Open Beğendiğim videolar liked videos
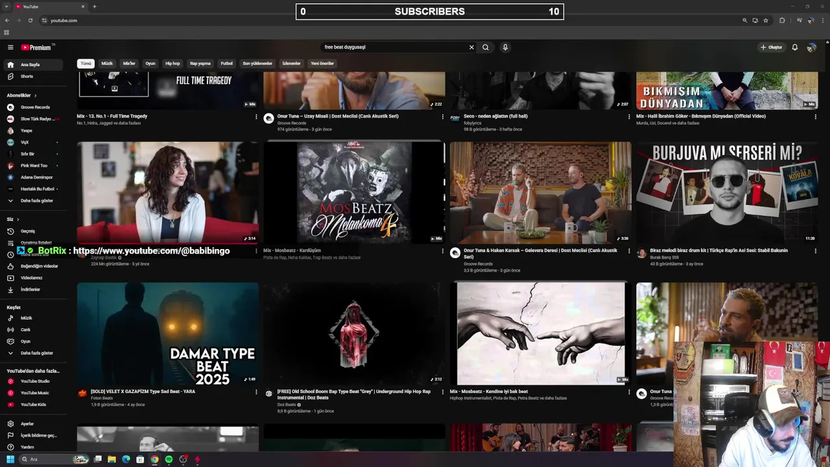Screen dimensions: 830x467 (34, 266)
